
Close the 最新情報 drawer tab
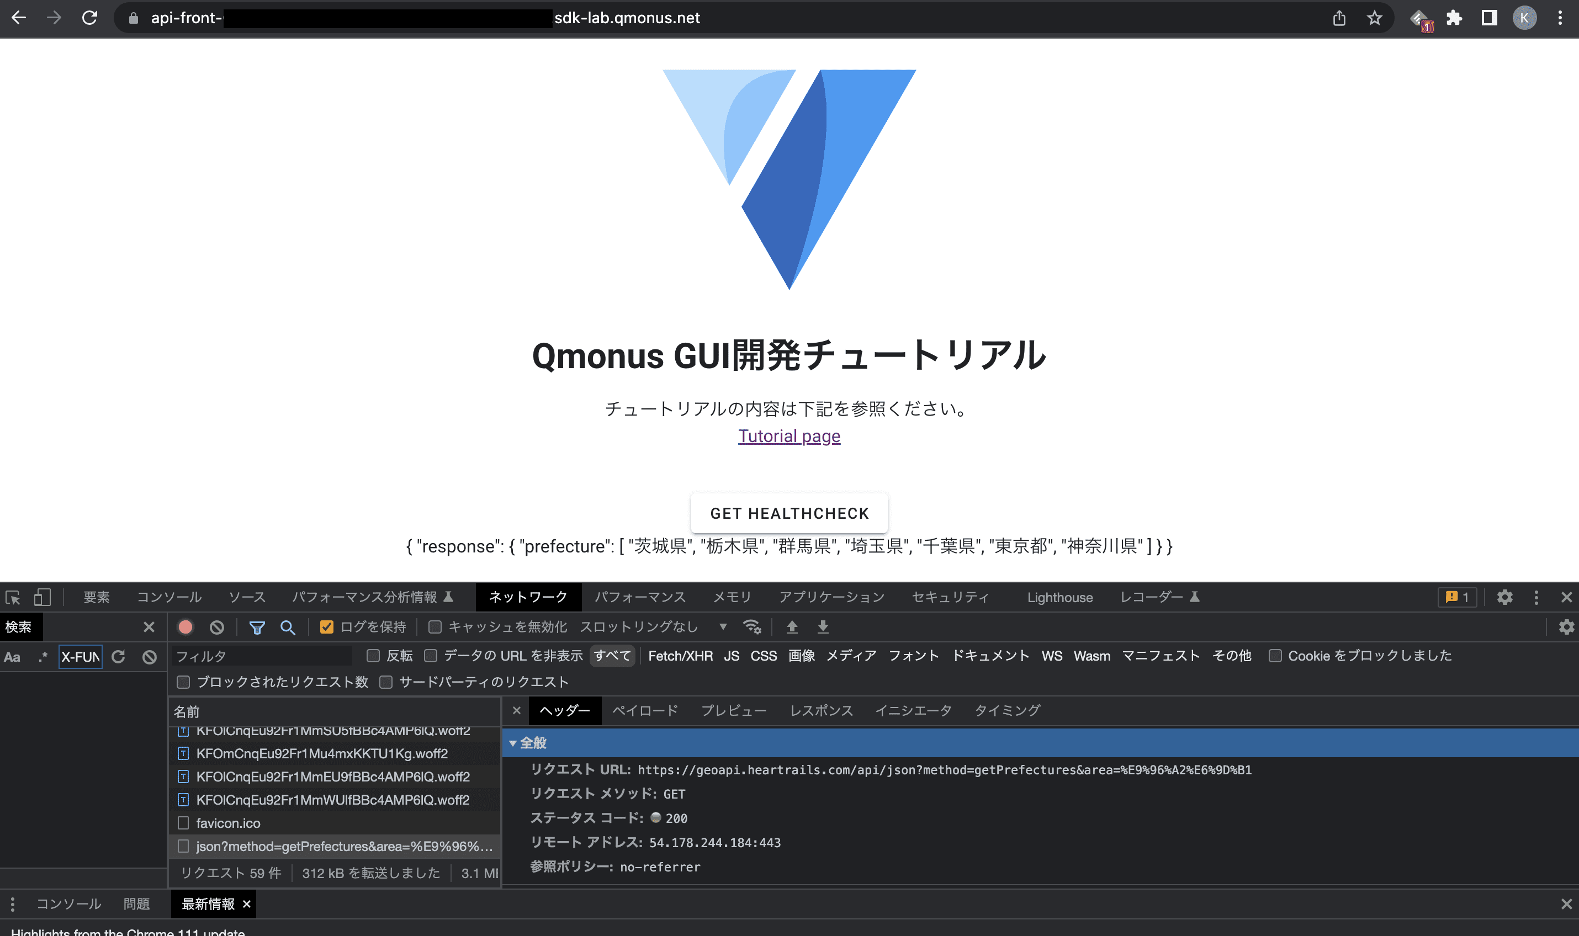247,905
